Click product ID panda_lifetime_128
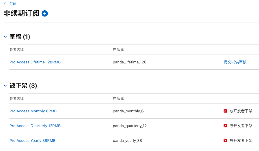 pyautogui.click(x=129, y=62)
